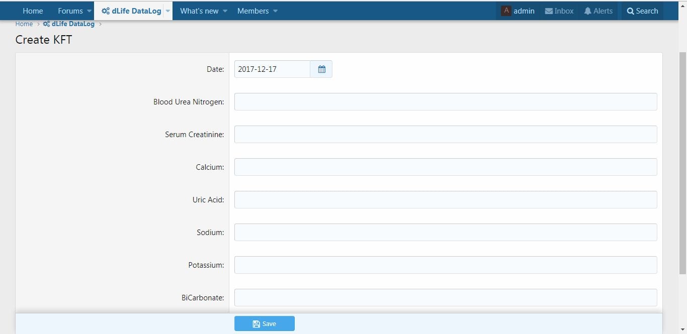The image size is (687, 334).
Task: Click the gears icon in breadcrumb
Action: 46,24
